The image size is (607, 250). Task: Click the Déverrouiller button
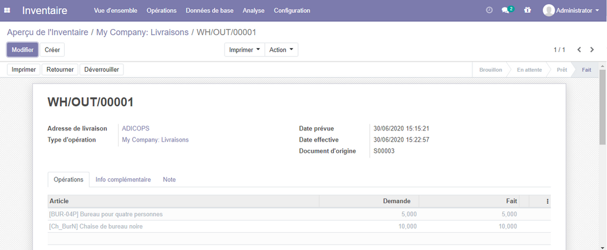pyautogui.click(x=101, y=69)
